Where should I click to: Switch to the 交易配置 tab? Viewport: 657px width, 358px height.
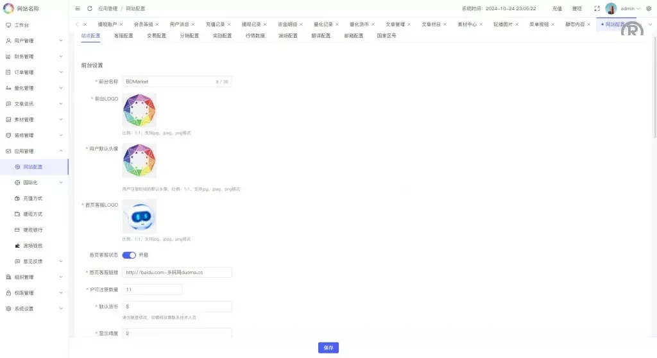[156, 36]
